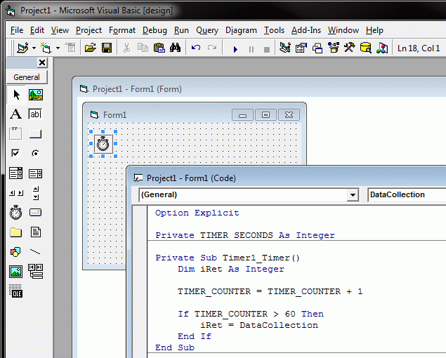Viewport: 446px width, 358px height.
Task: Open the Query menu
Action: 207,30
